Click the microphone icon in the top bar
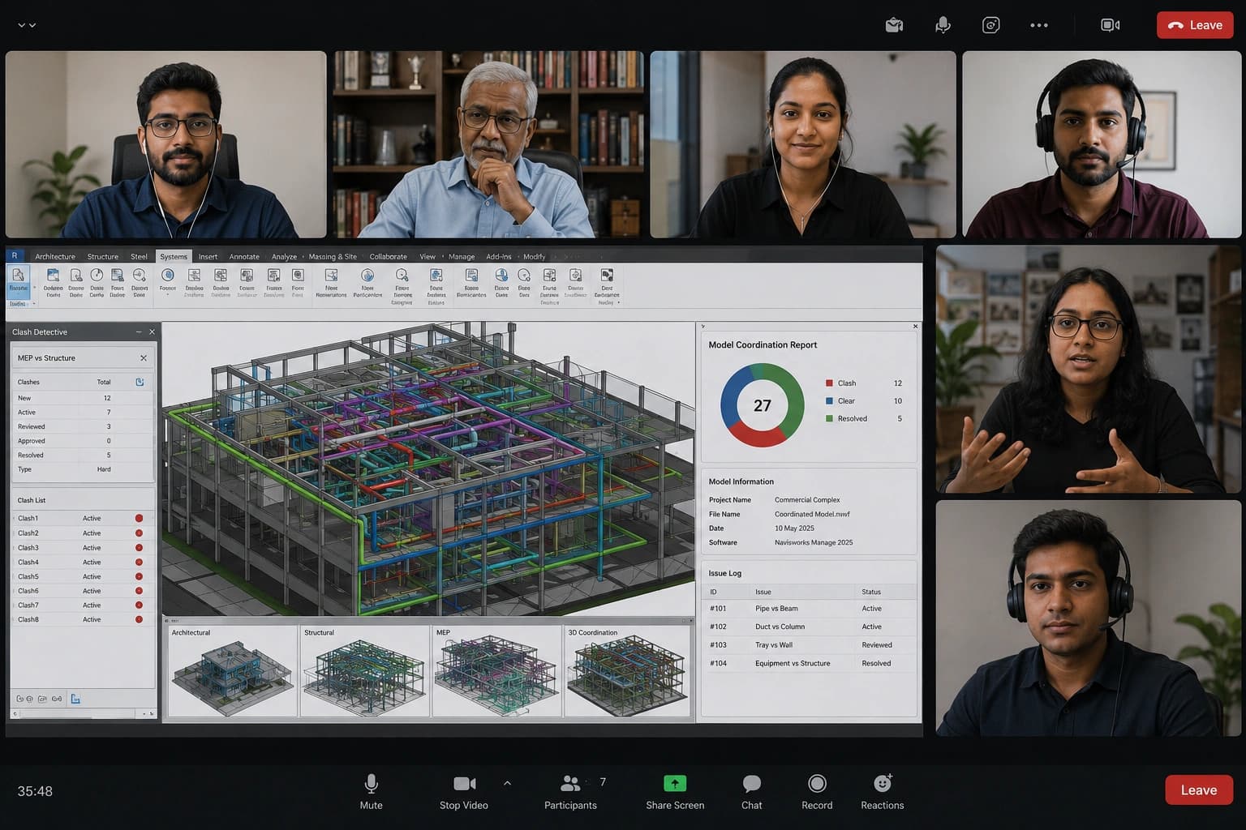1246x830 pixels. click(x=943, y=25)
